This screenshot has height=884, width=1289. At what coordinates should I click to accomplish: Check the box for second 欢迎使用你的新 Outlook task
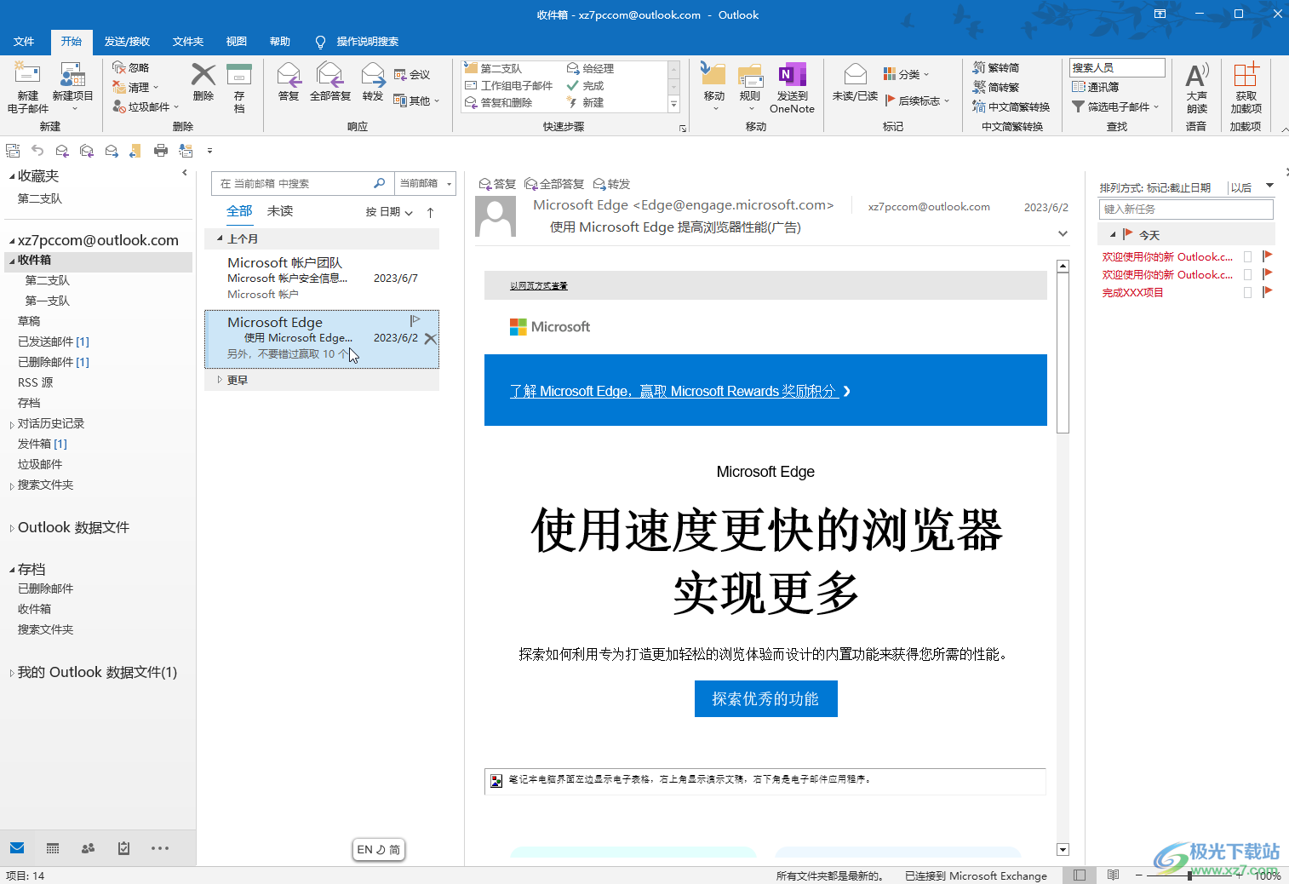[x=1248, y=274]
